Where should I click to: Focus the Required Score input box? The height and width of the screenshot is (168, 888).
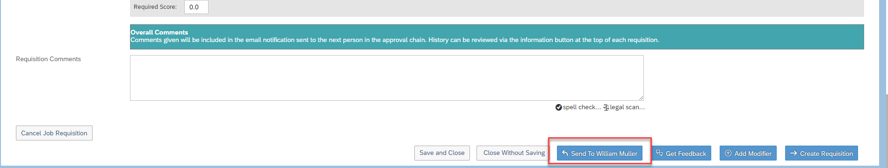[196, 7]
